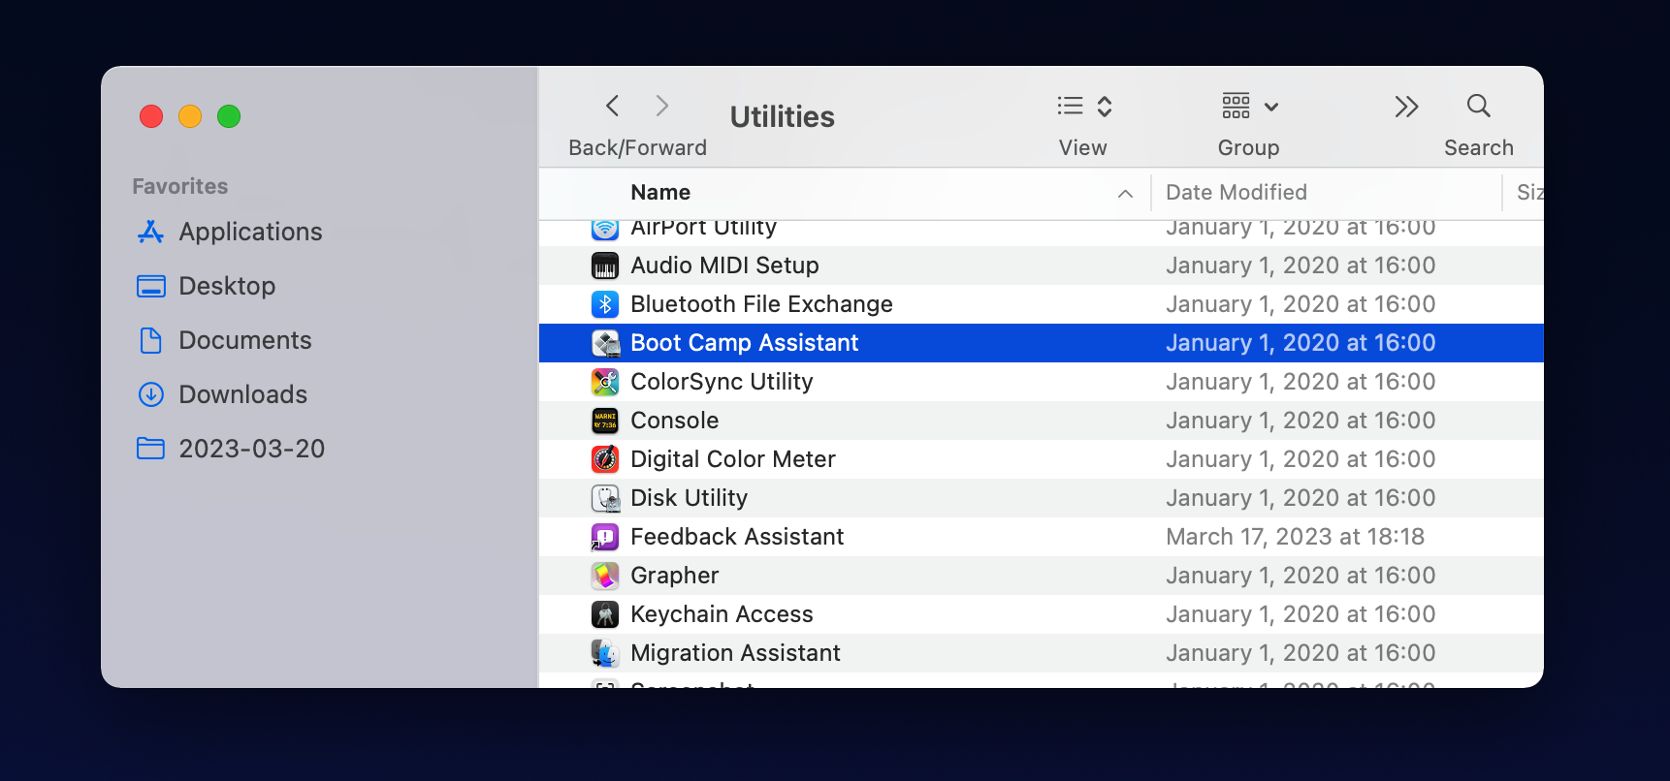Screen dimensions: 1670x781
Task: Click the 2023-03-20 folder icon
Action: pos(150,449)
